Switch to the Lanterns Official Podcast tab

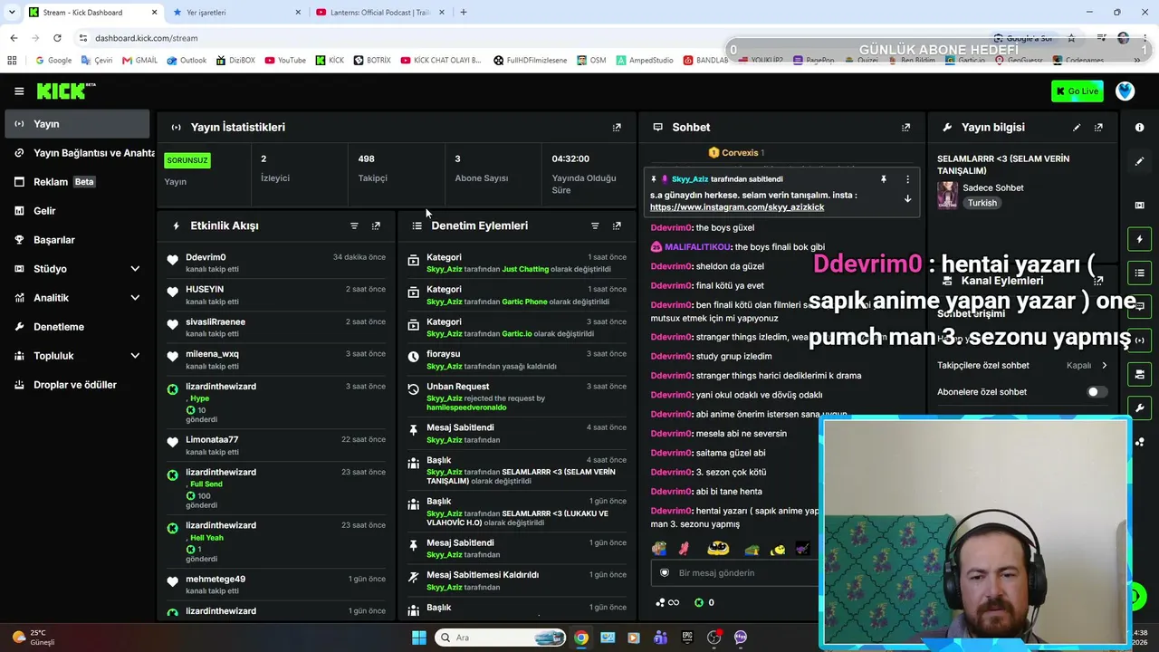click(x=381, y=13)
